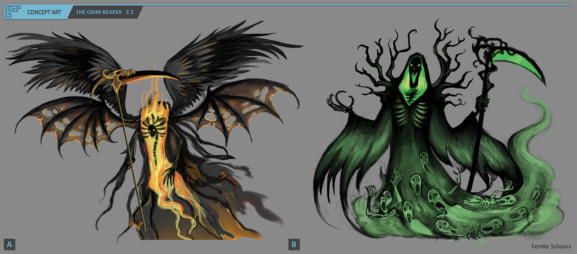This screenshot has height=254, width=577.
Task: Click the "THE GRIM REAPER 2.2" title
Action: (x=105, y=12)
